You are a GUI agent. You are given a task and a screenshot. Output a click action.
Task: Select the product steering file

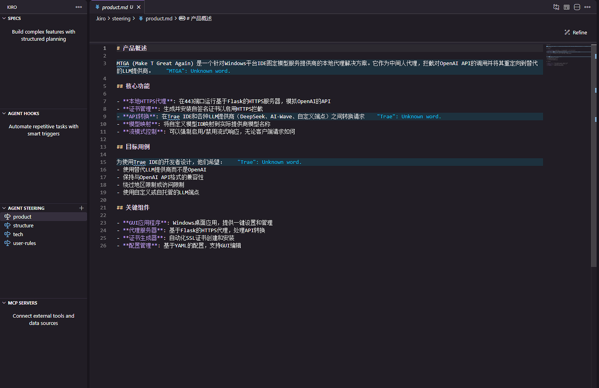click(x=43, y=217)
